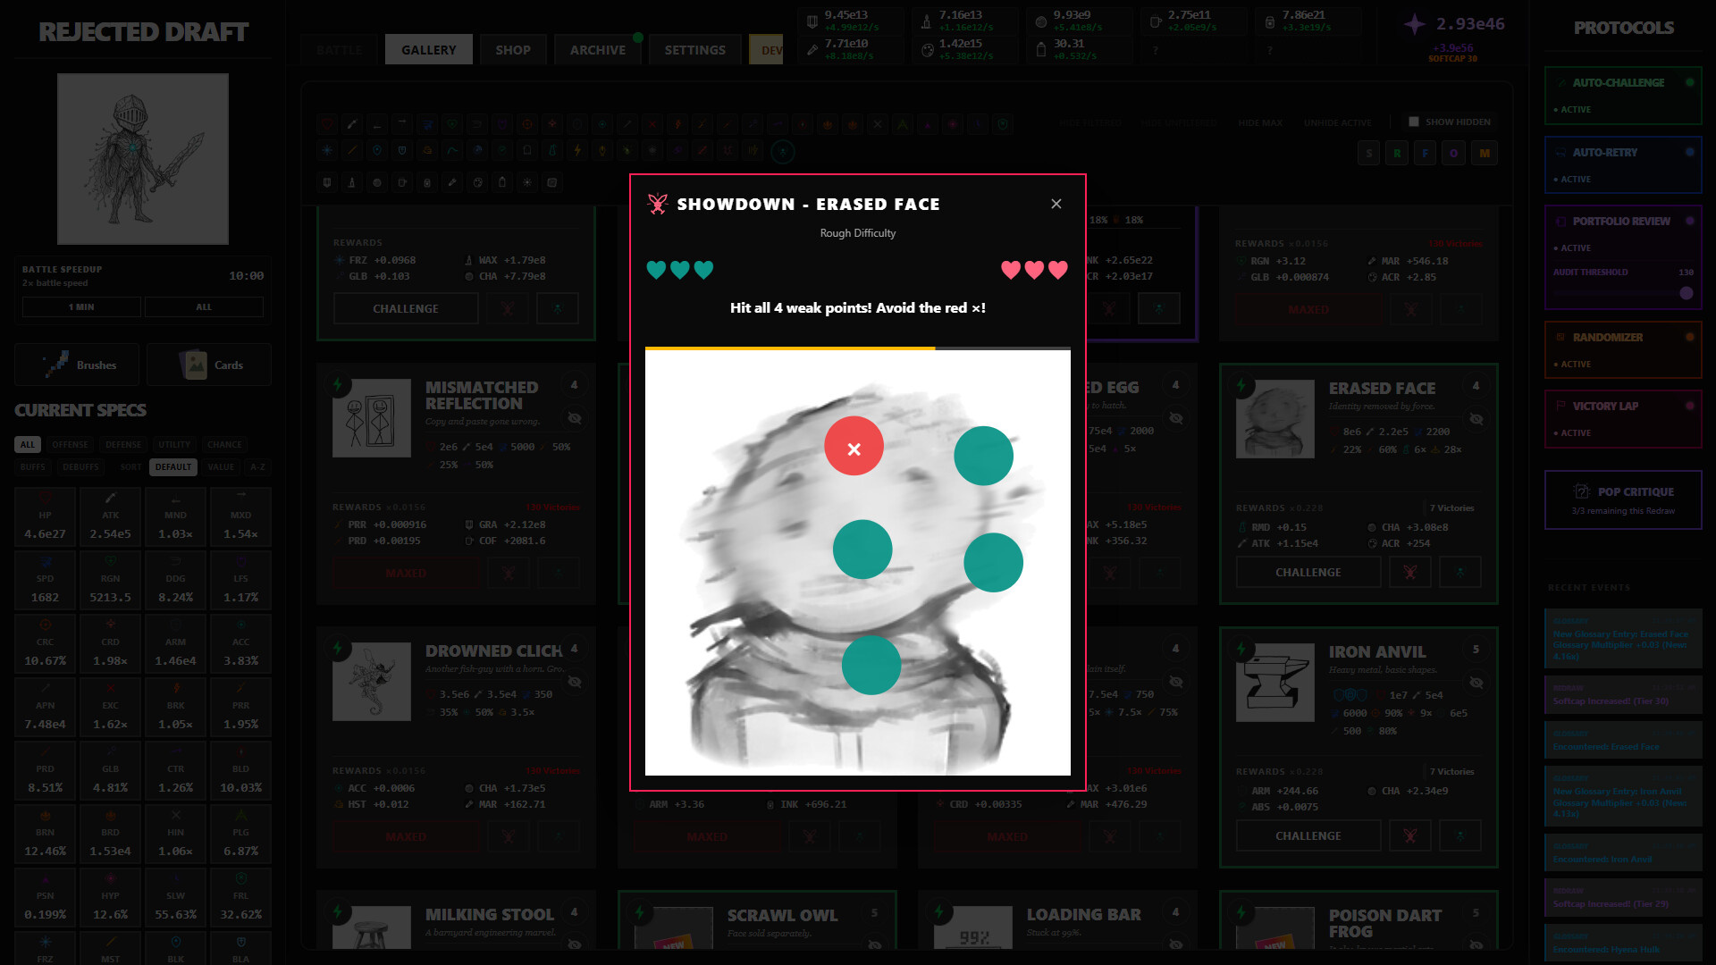This screenshot has height=965, width=1716.
Task: Click the HP stat tile
Action: [45, 518]
